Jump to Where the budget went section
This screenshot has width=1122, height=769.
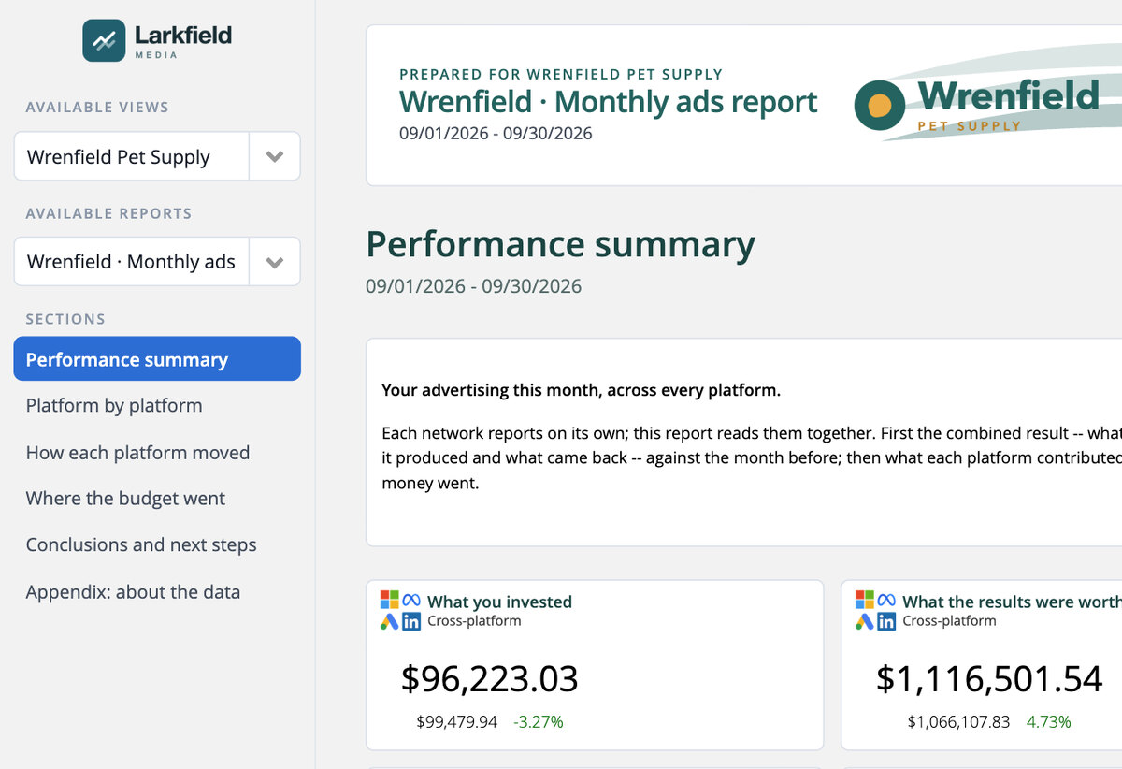point(125,499)
